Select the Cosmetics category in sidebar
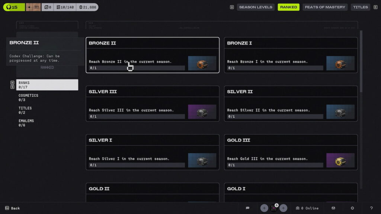 (29, 98)
